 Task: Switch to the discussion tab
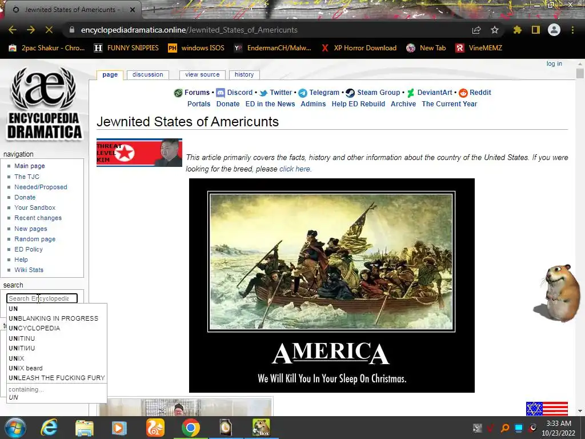click(x=148, y=75)
